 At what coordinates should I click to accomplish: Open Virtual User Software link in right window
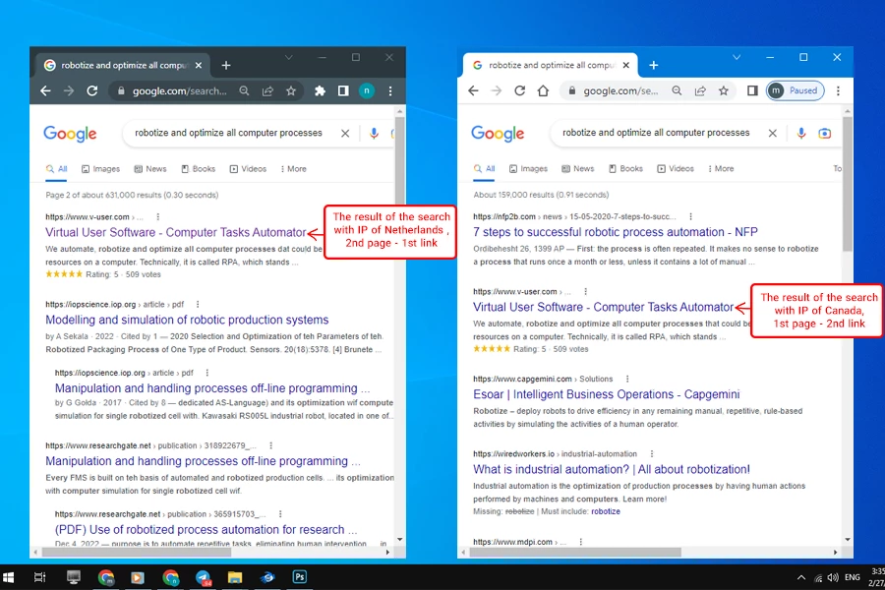click(x=604, y=307)
